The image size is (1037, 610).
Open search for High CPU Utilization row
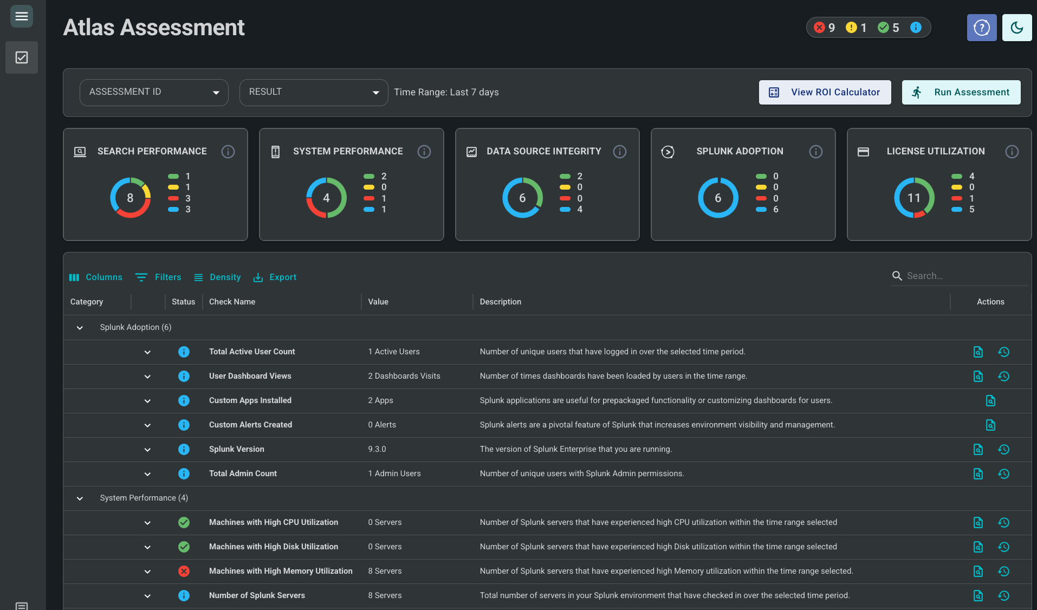coord(978,523)
